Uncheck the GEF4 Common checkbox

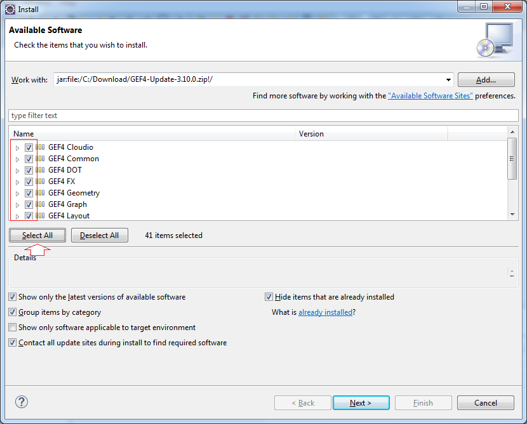tap(29, 159)
